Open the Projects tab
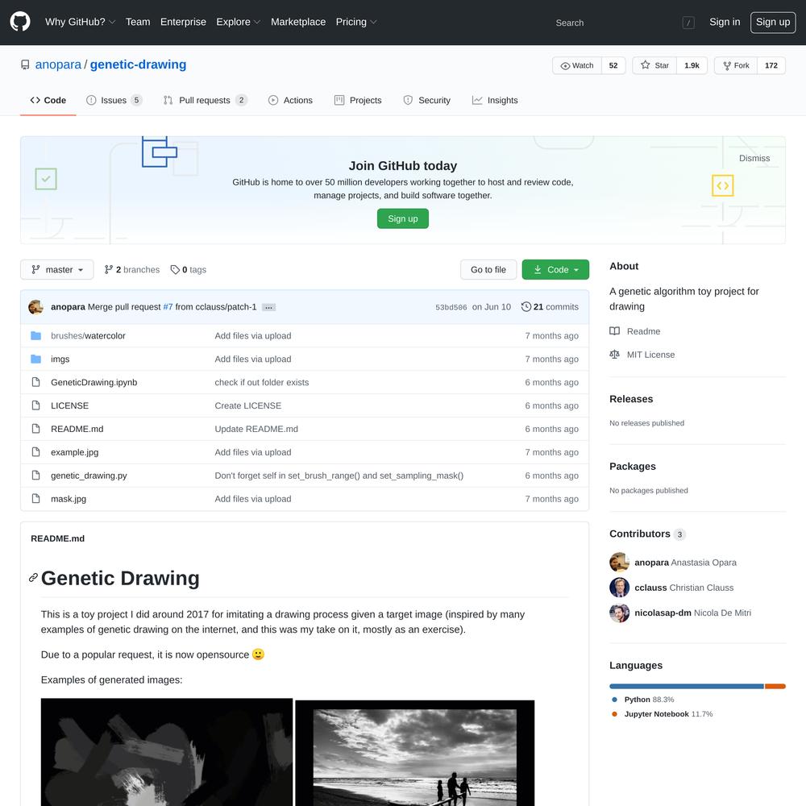Viewport: 806px width, 806px height. 358,100
